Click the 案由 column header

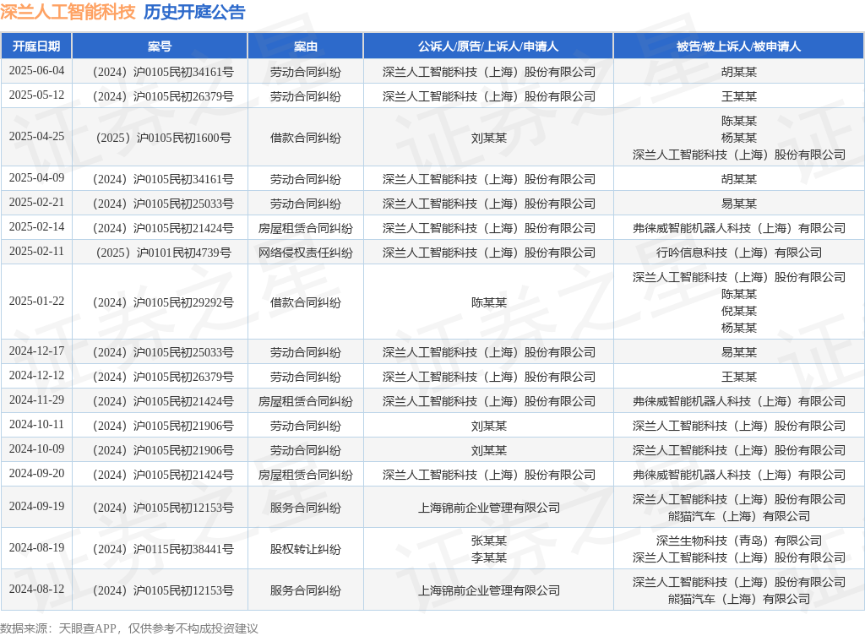click(x=305, y=46)
